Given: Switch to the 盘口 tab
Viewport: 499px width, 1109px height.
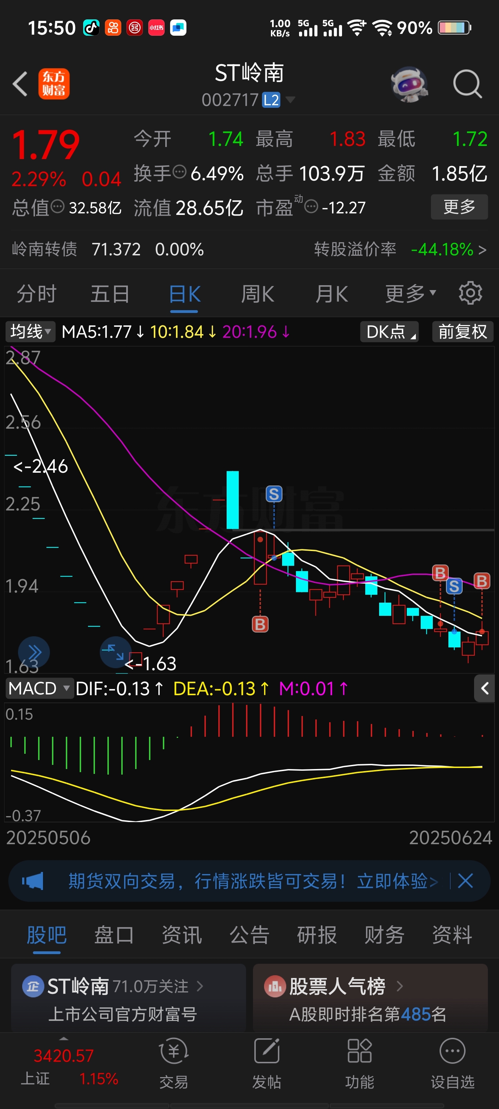Looking at the screenshot, I should tap(114, 935).
